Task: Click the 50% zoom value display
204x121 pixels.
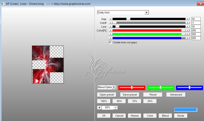Action: pos(107,108)
